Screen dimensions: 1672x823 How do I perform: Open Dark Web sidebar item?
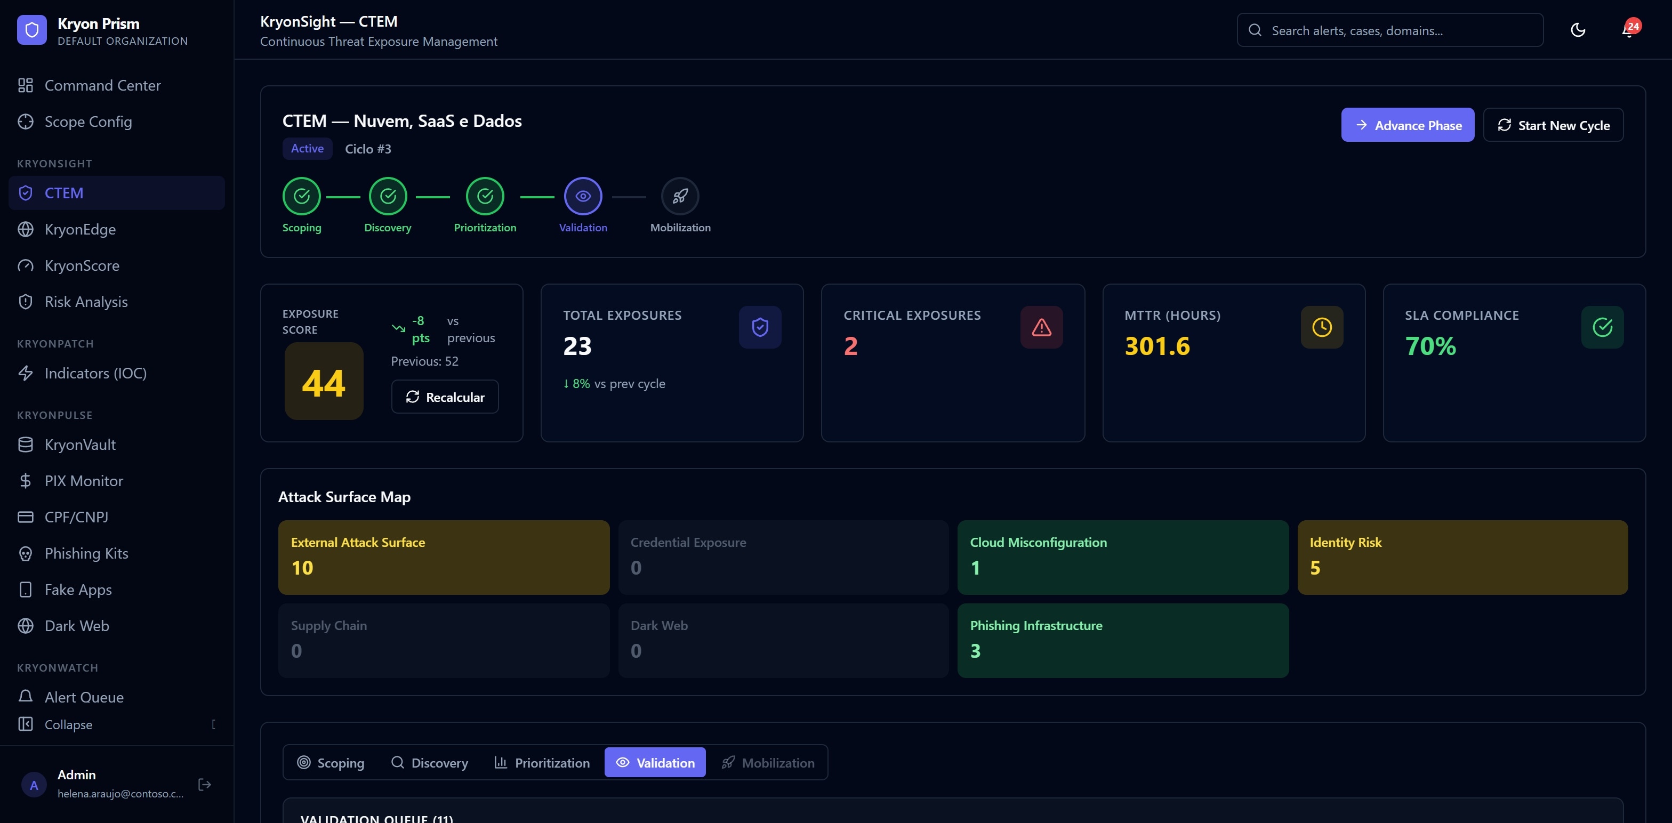coord(117,626)
